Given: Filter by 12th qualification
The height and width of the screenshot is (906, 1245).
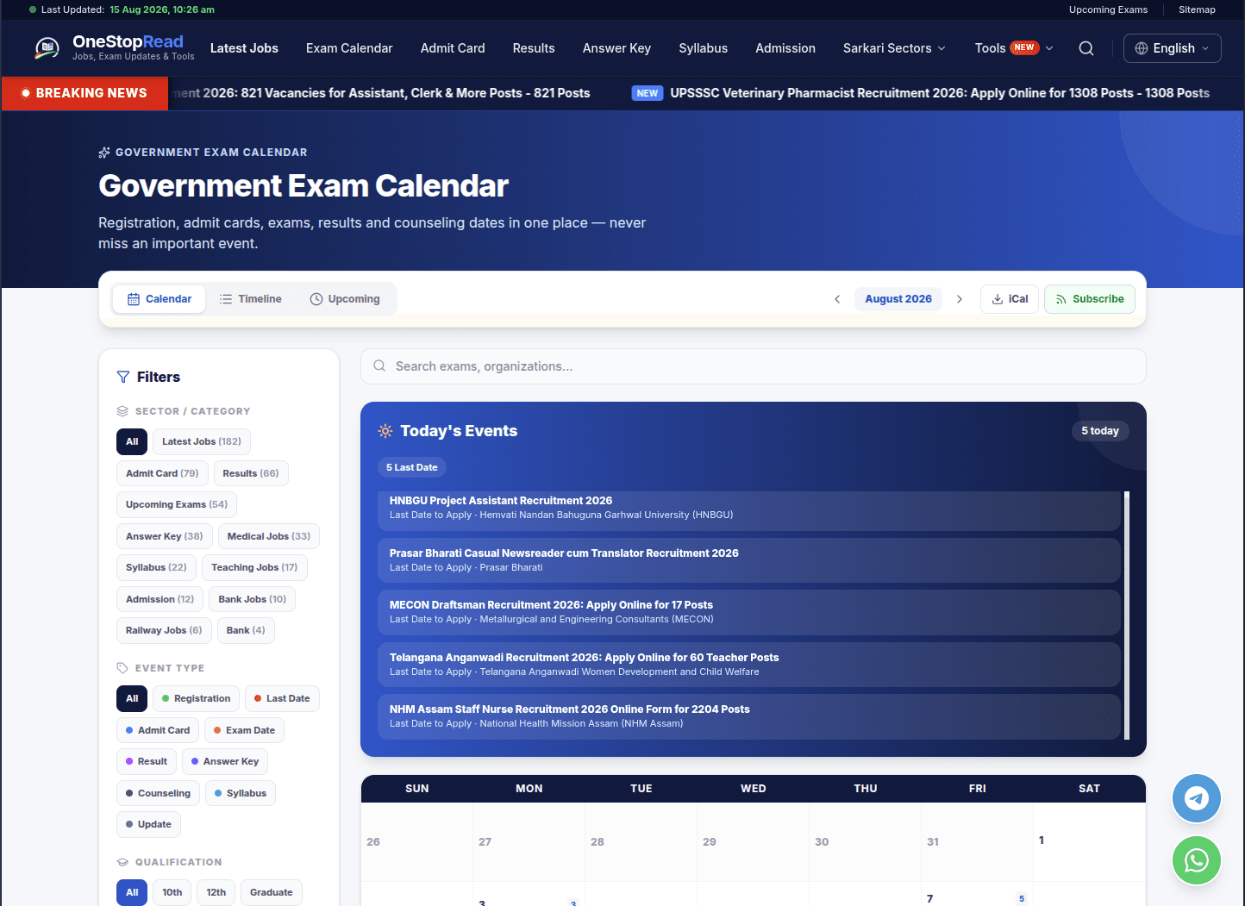Looking at the screenshot, I should 216,892.
